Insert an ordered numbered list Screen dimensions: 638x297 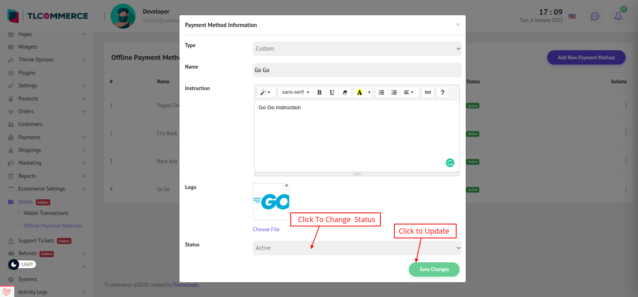click(x=394, y=92)
